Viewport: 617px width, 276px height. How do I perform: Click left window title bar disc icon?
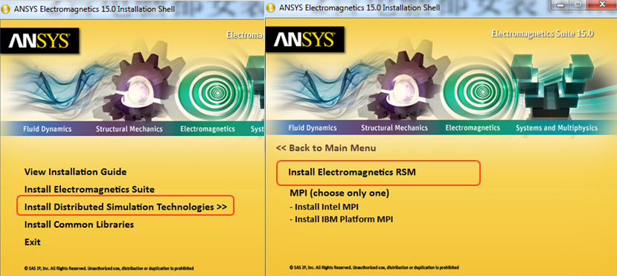click(x=6, y=9)
